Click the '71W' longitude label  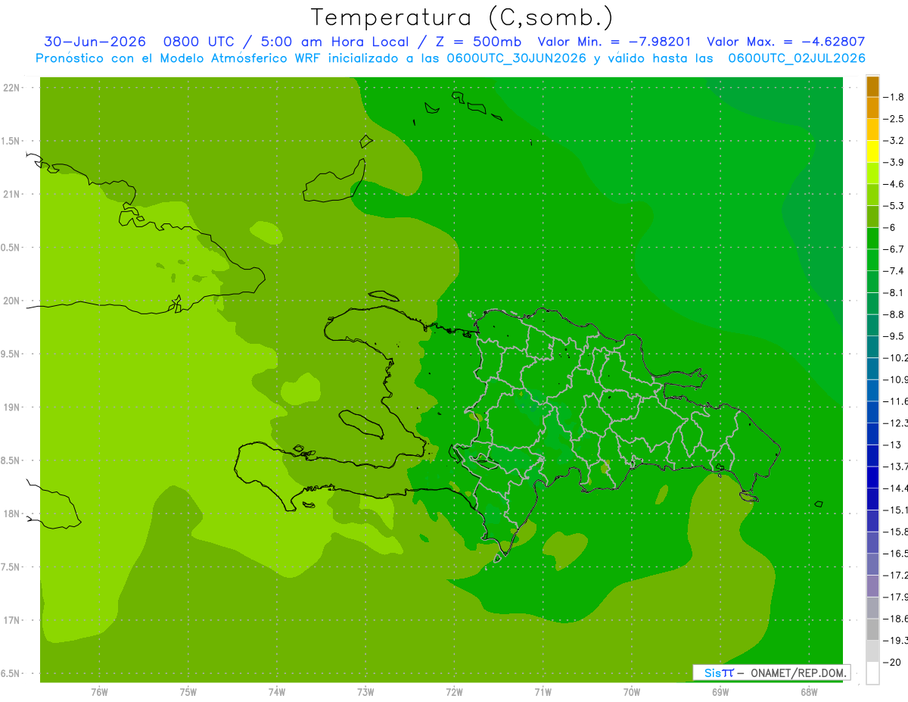coord(543,691)
